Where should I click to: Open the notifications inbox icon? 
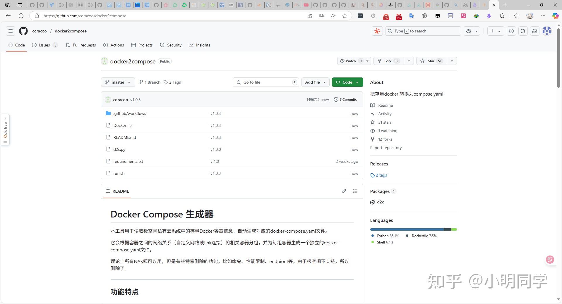535,31
